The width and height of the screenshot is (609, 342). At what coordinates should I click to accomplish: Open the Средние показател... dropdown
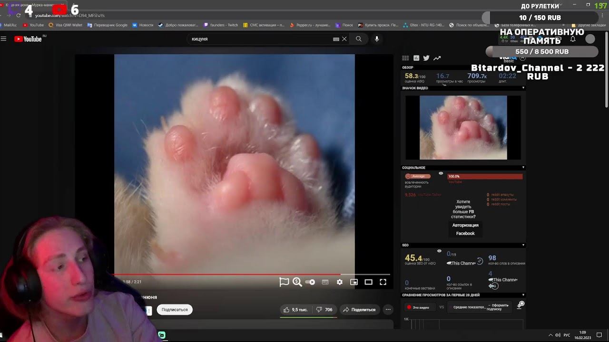click(x=479, y=307)
